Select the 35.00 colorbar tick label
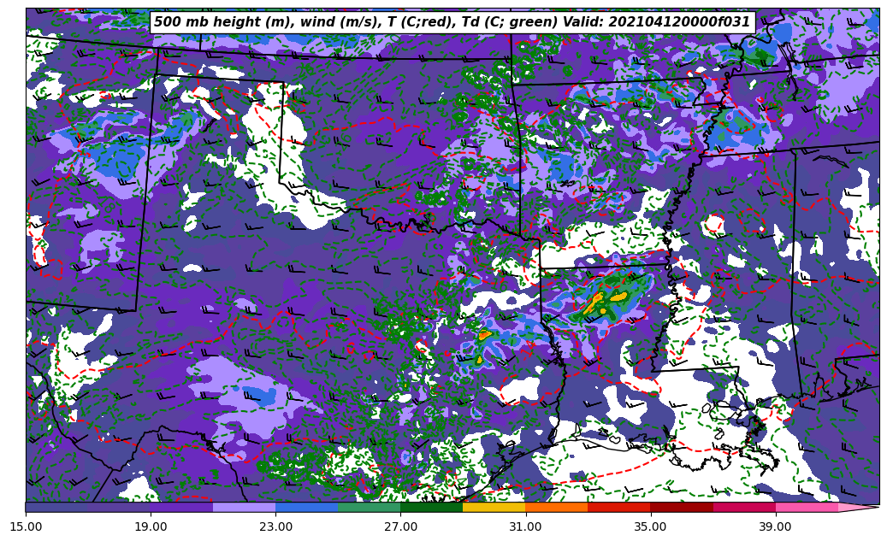 650,526
